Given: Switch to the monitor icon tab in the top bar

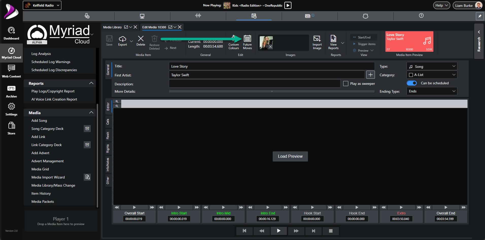Looking at the screenshot, I should tap(142, 16).
